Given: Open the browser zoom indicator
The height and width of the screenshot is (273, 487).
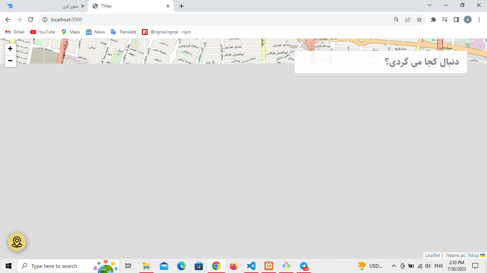Looking at the screenshot, I should coord(396,20).
